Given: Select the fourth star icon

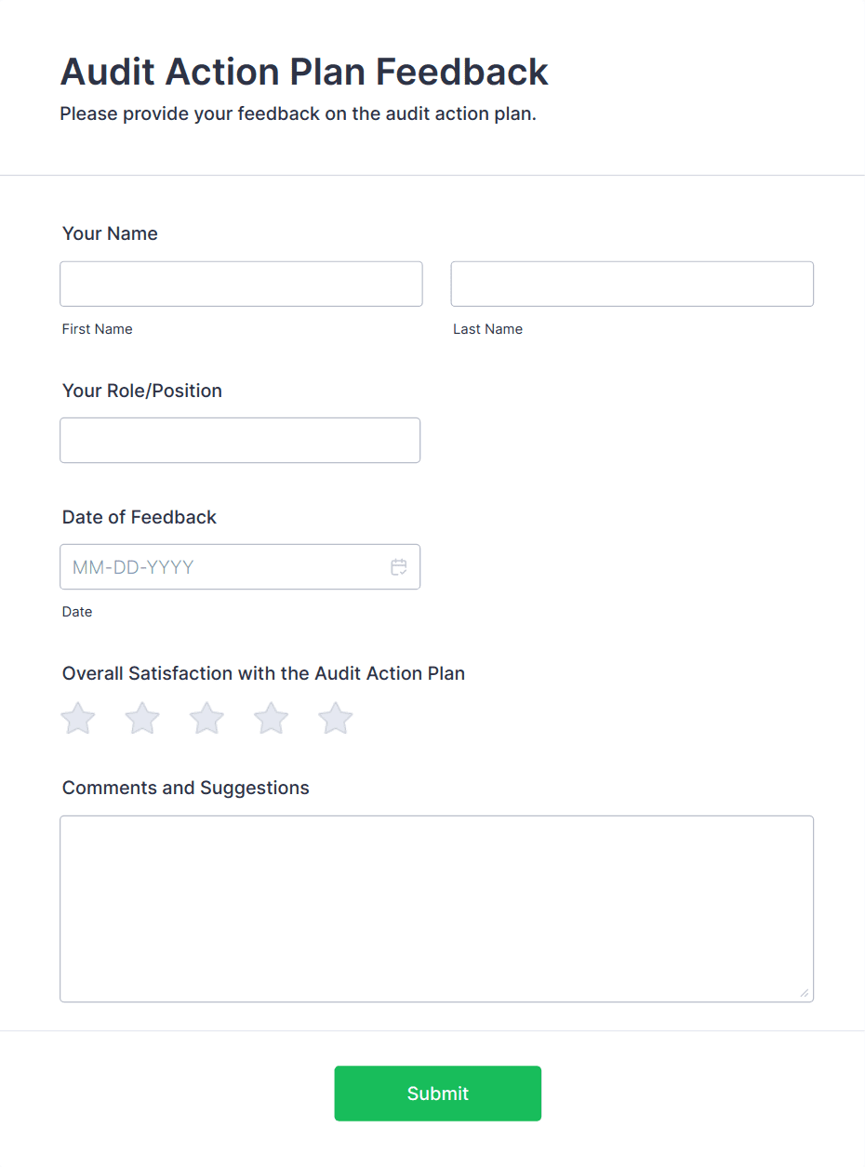Looking at the screenshot, I should click(270, 718).
